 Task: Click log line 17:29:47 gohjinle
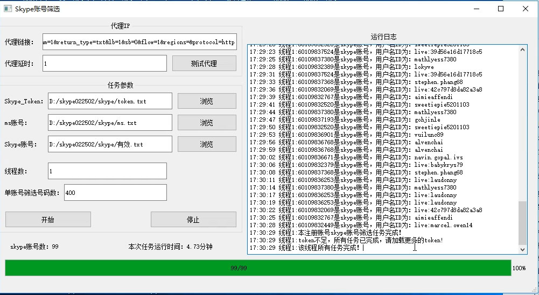[x=345, y=120]
